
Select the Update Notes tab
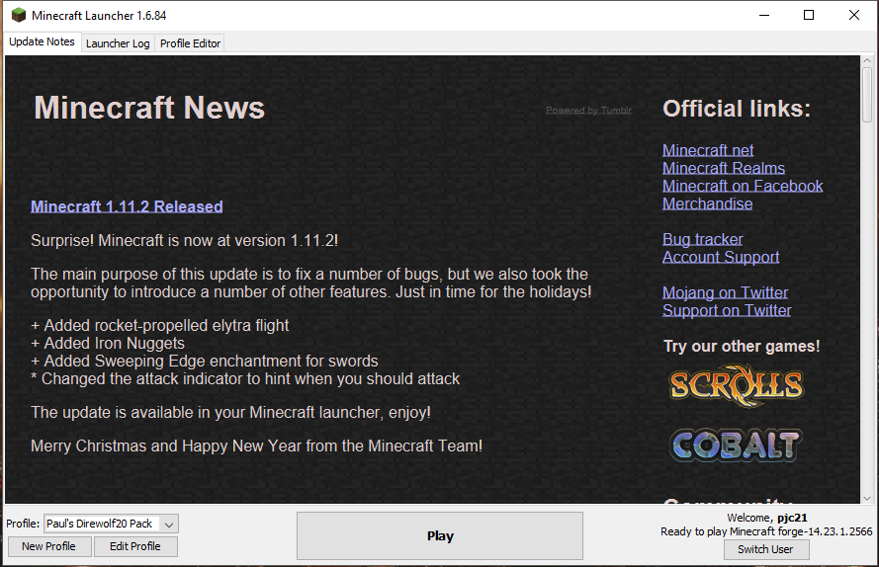click(x=42, y=42)
